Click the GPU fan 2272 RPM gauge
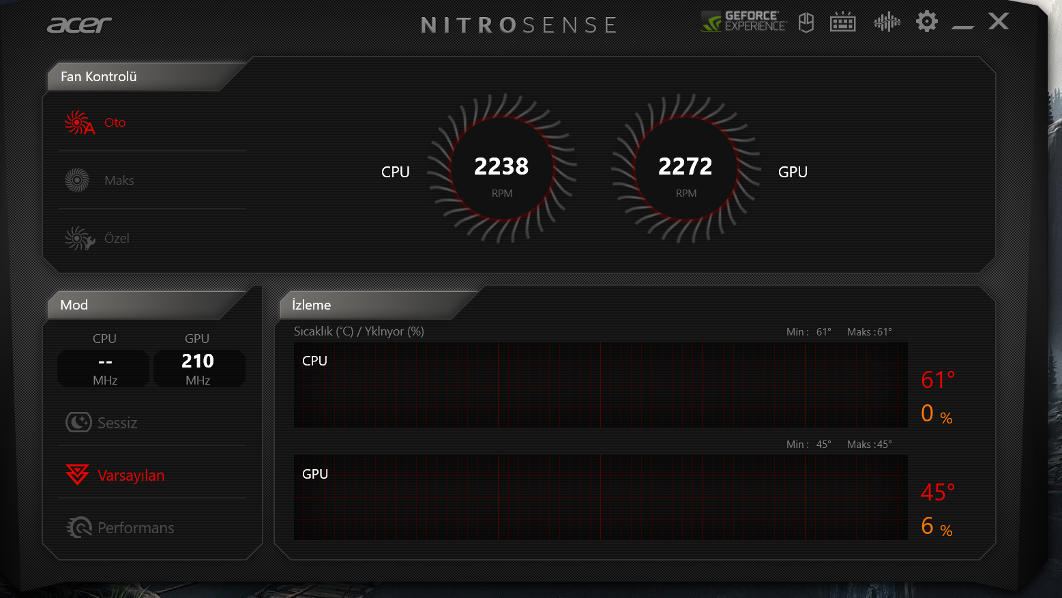 pos(686,168)
